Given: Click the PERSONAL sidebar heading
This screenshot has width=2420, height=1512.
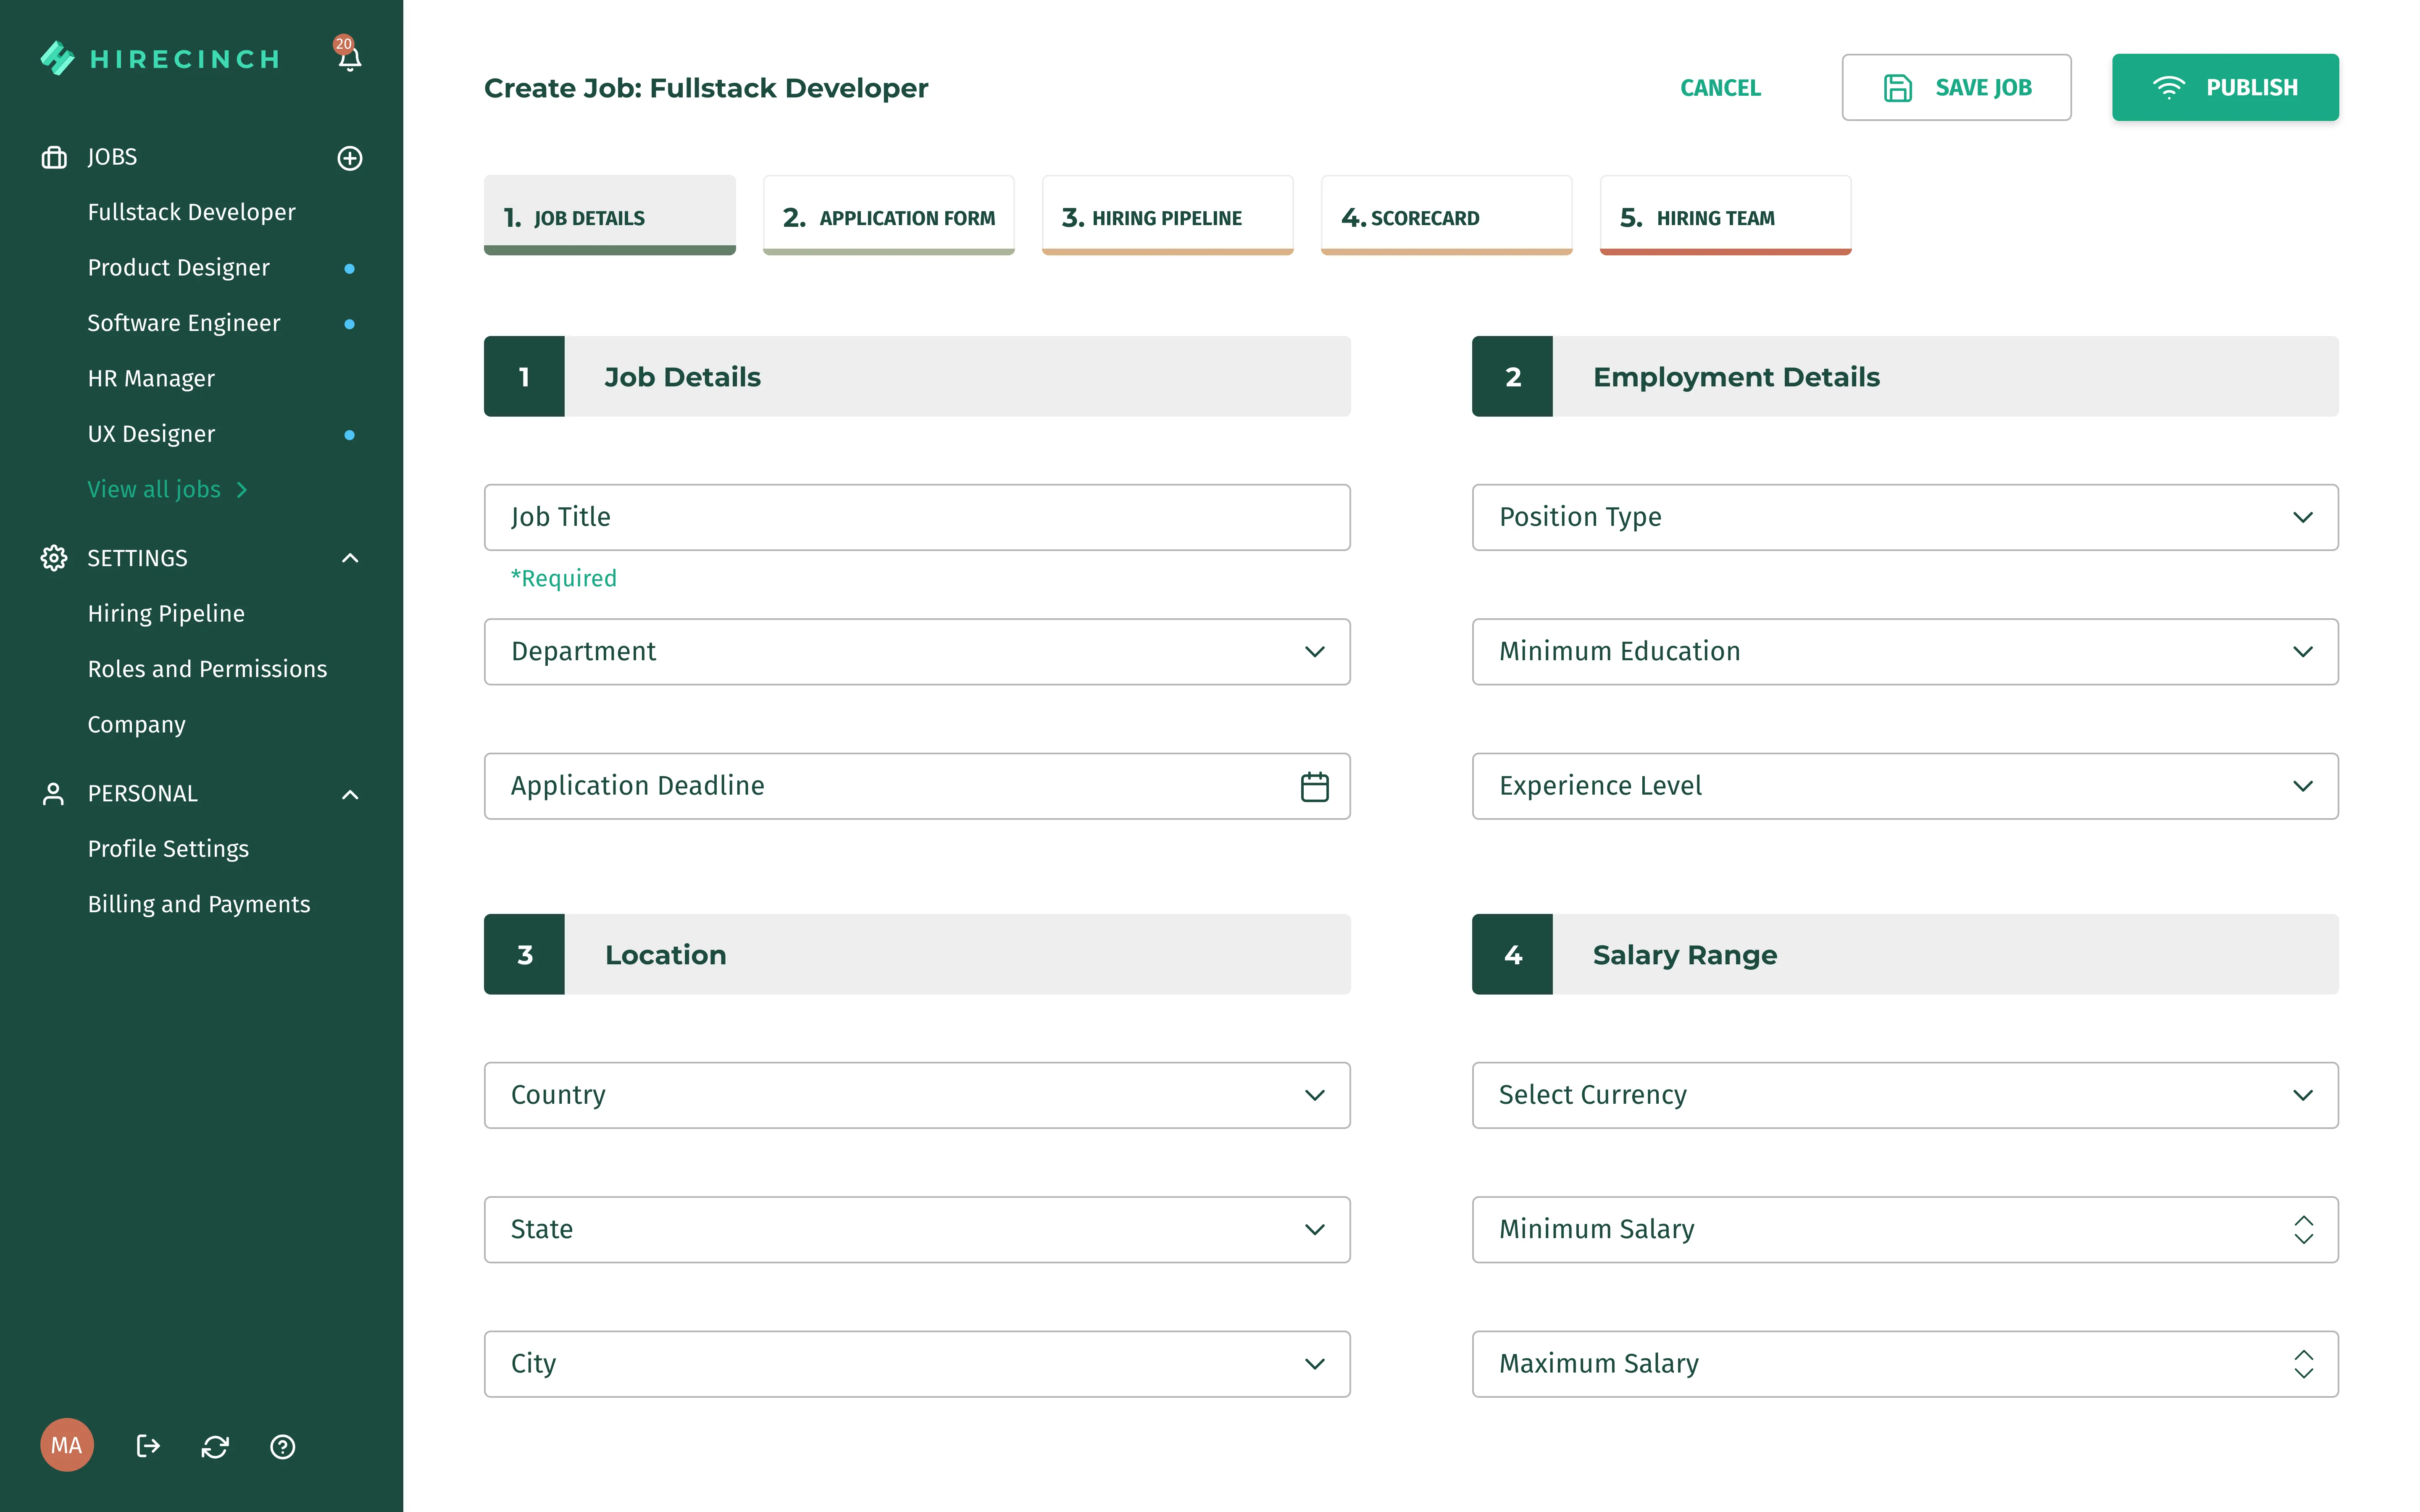Looking at the screenshot, I should click(x=143, y=794).
